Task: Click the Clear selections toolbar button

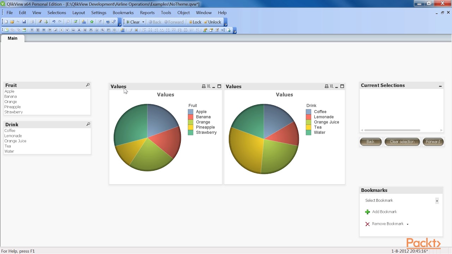Action: [133, 22]
